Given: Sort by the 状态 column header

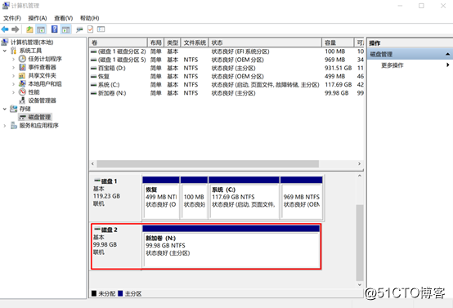Looking at the screenshot, I should click(265, 42).
